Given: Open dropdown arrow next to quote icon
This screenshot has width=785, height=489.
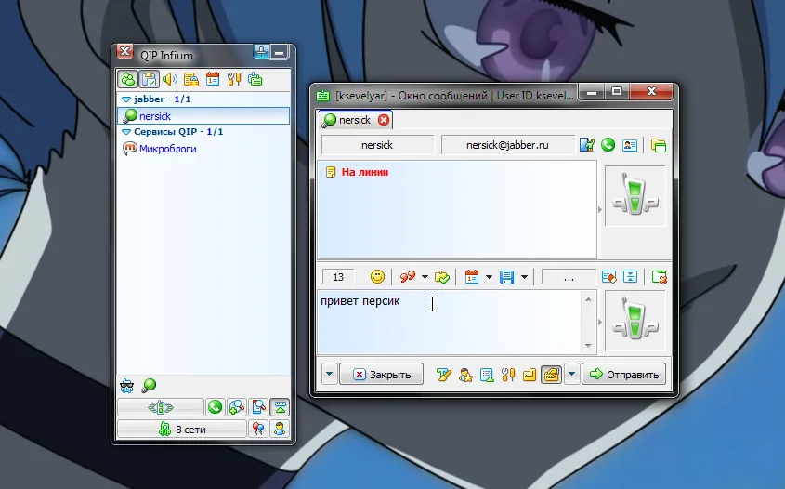Looking at the screenshot, I should (425, 276).
